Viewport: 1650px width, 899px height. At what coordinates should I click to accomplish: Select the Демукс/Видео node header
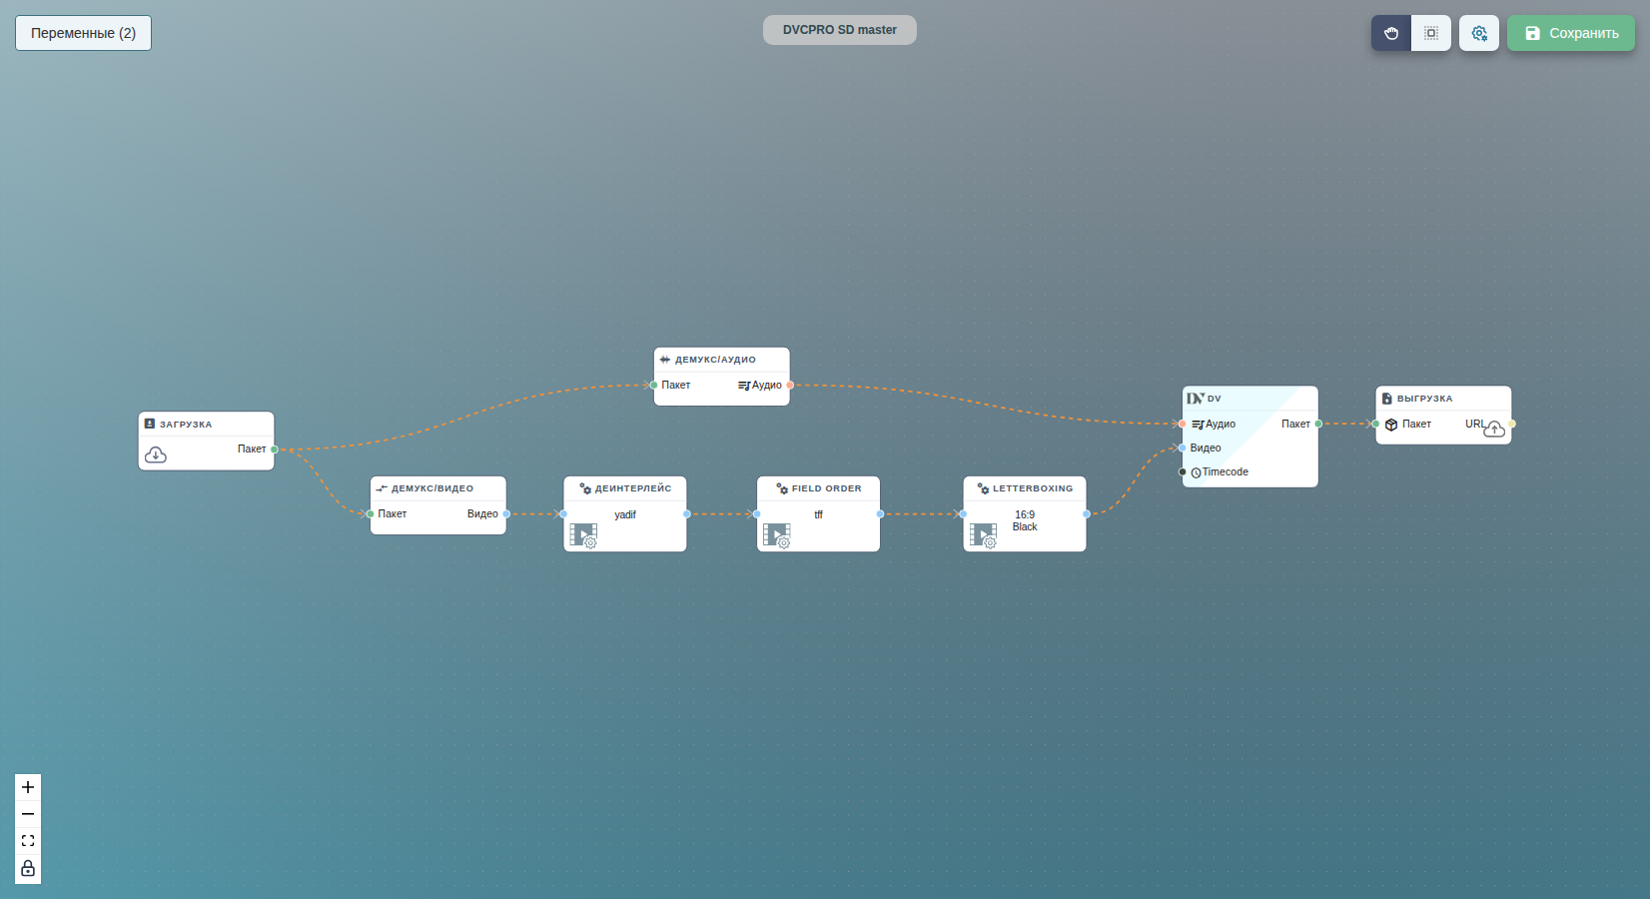[x=437, y=488]
